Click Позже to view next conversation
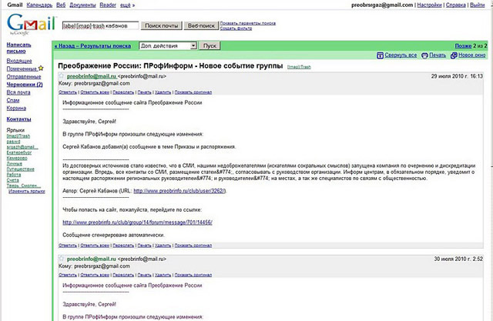The height and width of the screenshot is (321, 493). tap(463, 46)
